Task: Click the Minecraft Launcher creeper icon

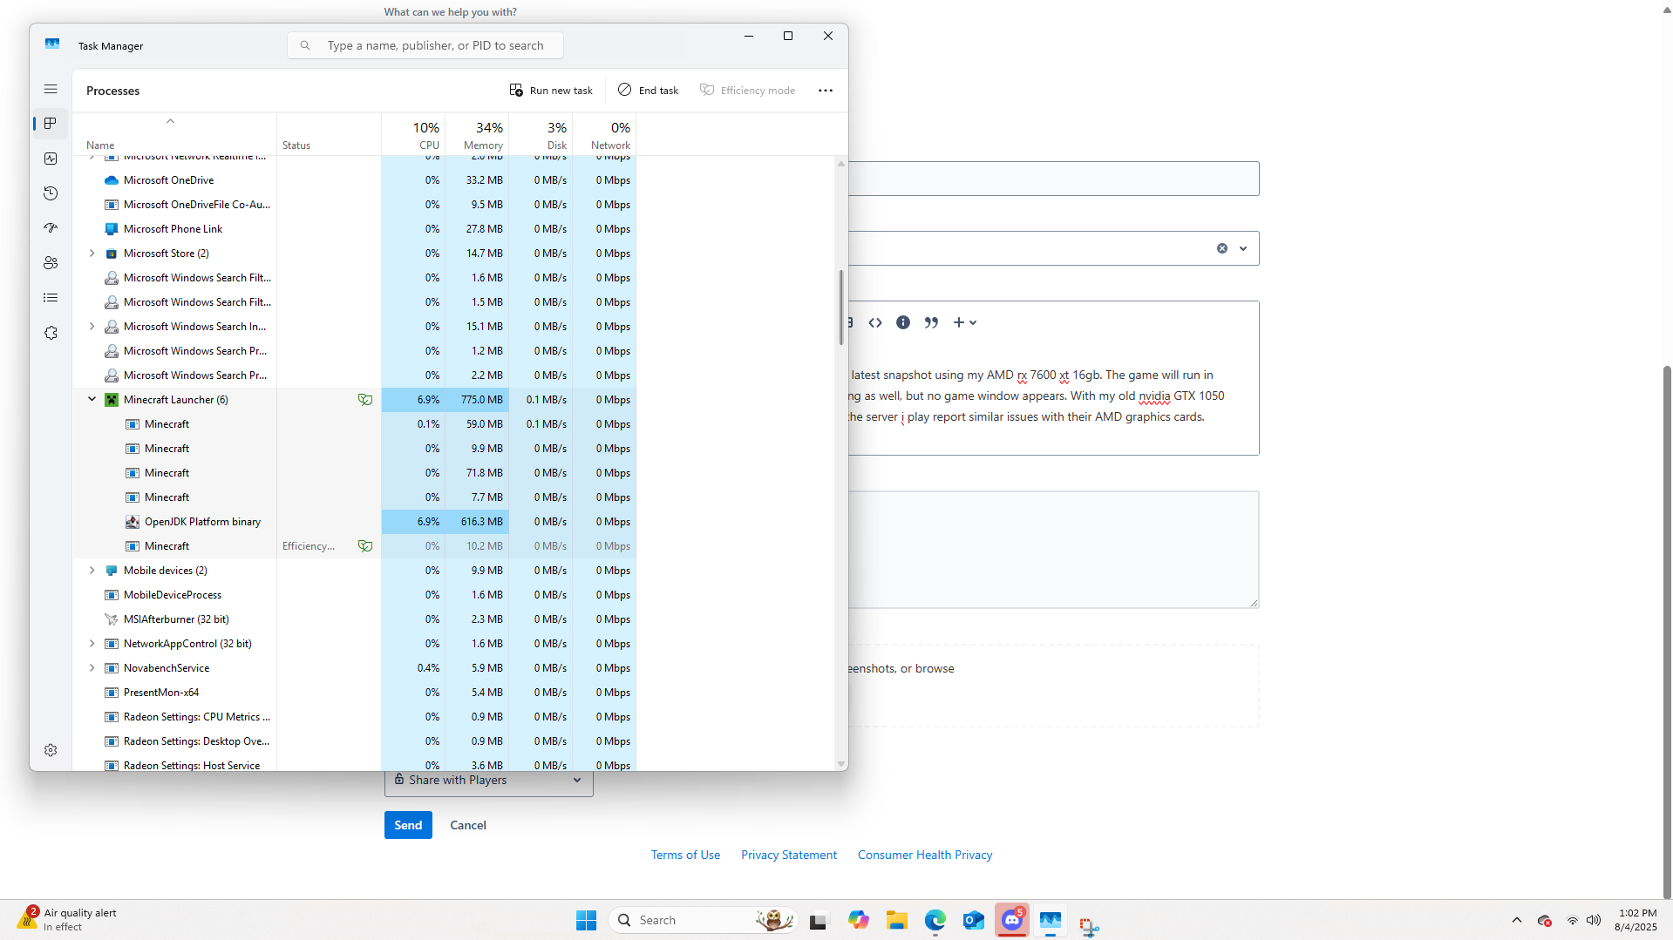Action: click(112, 400)
